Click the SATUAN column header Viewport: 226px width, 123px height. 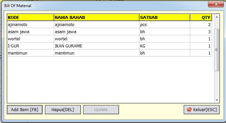pyautogui.click(x=165, y=18)
